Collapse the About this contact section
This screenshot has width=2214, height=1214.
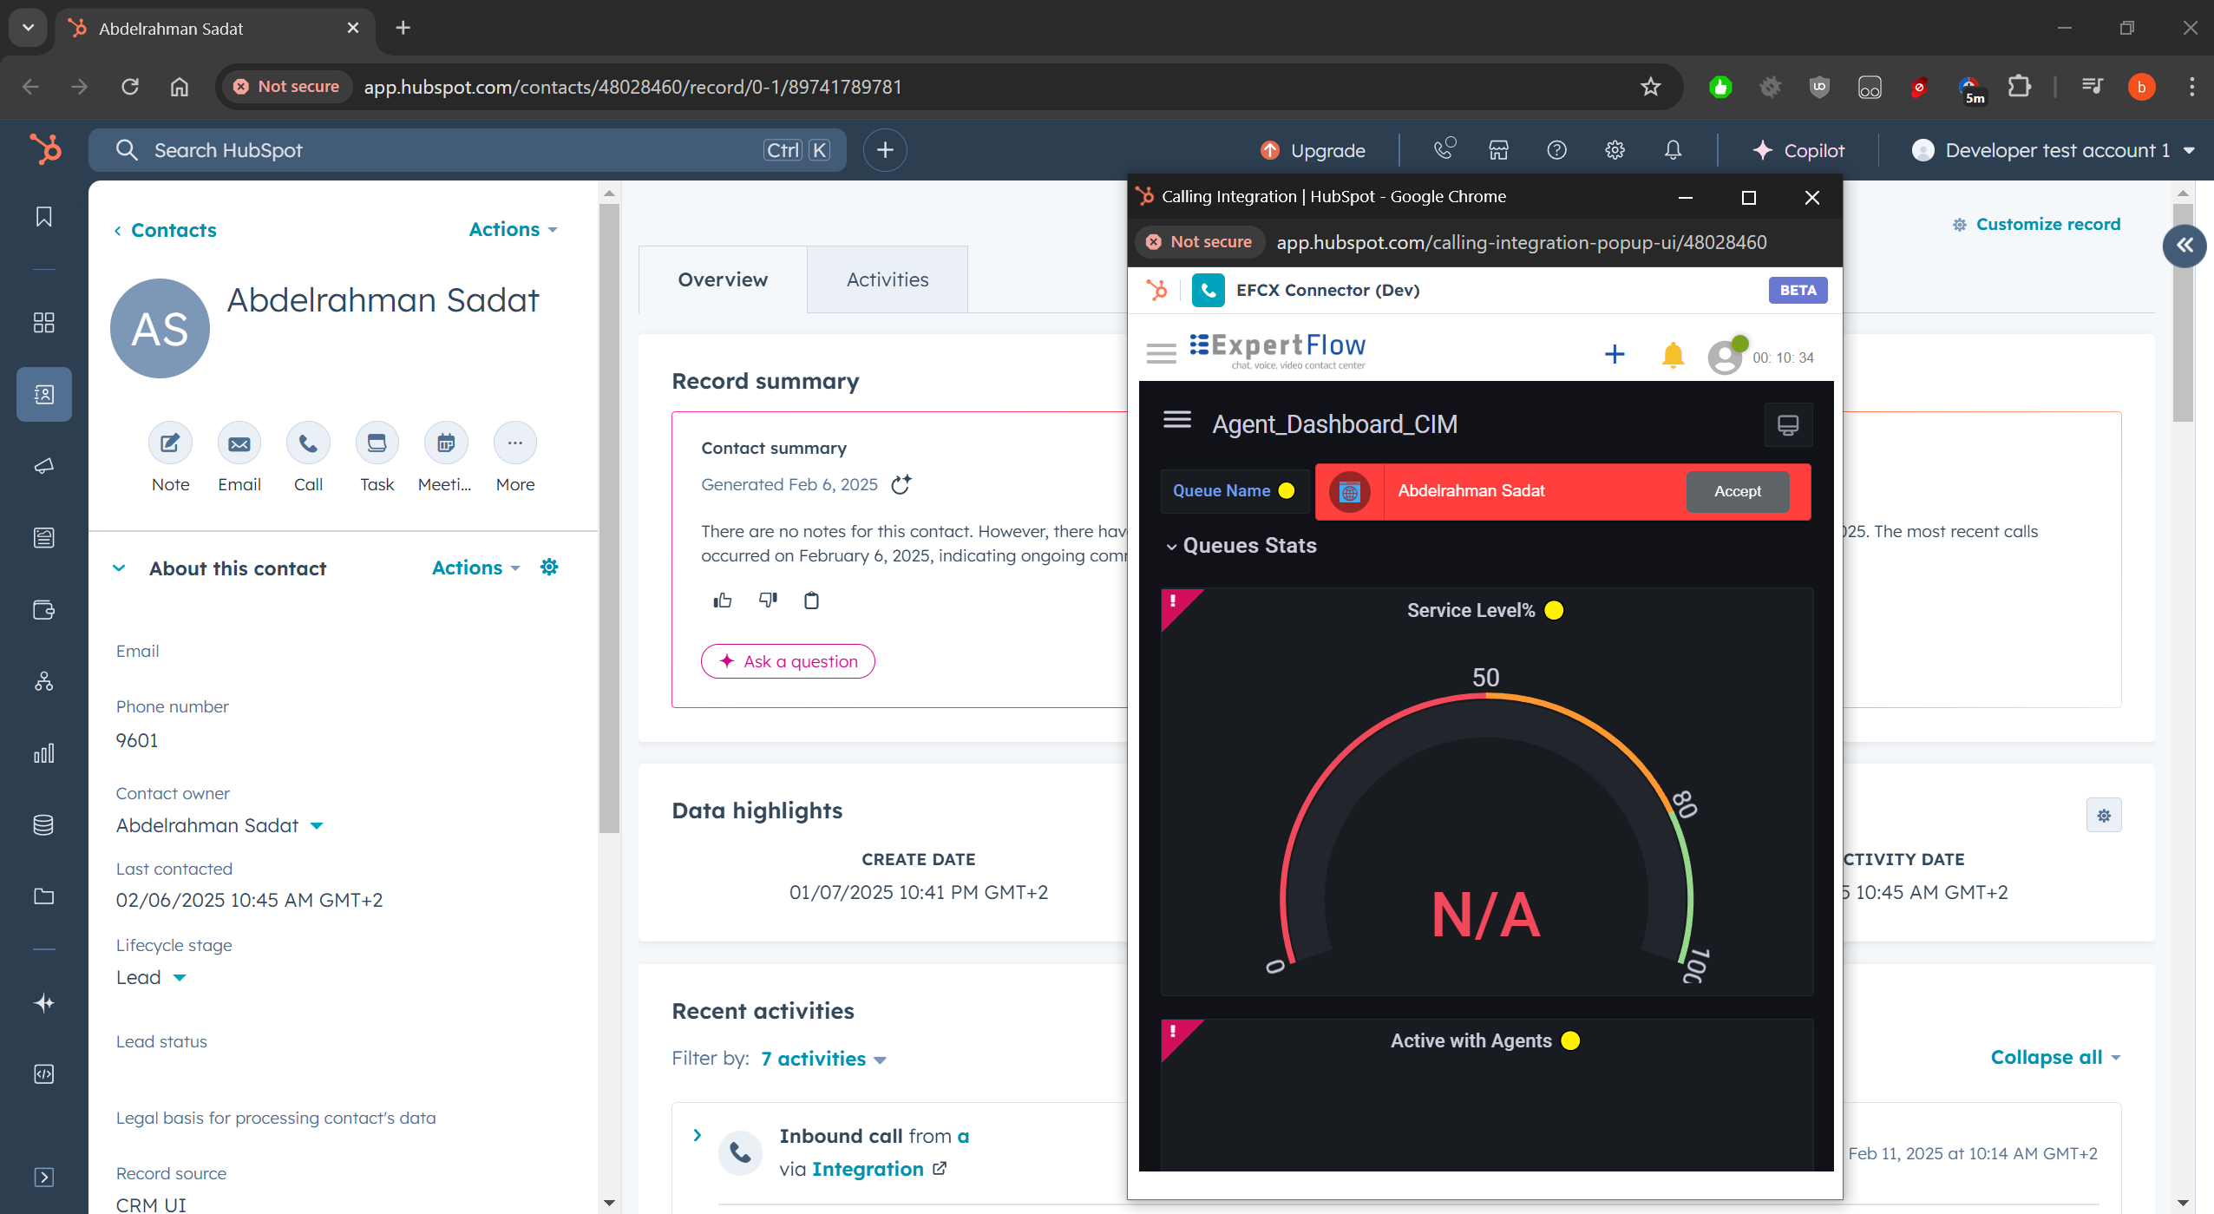(x=120, y=568)
